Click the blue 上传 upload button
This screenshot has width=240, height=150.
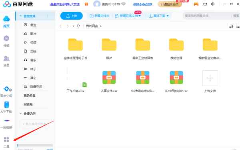pos(72,16)
